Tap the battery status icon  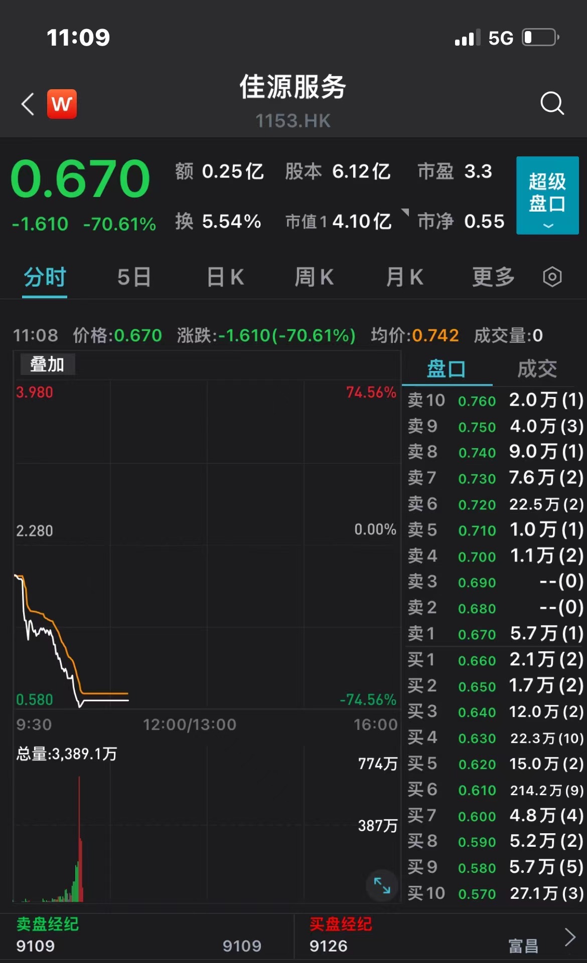coord(540,38)
